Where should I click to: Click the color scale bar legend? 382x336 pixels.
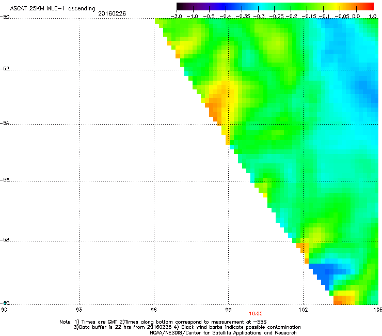point(275,7)
